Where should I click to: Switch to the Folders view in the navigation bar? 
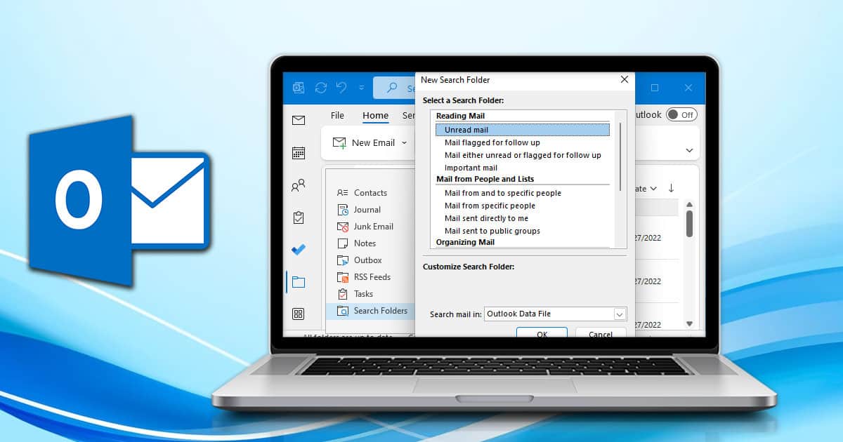click(299, 282)
